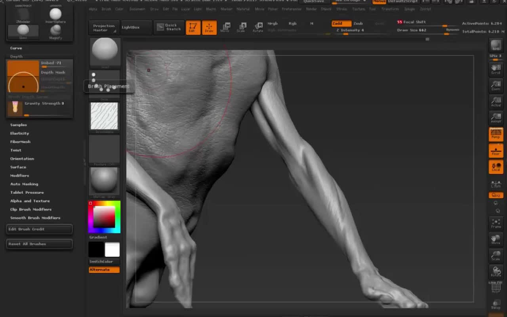The image size is (507, 317).
Task: Switch to Rotate mode in top shelf
Action: (x=258, y=27)
